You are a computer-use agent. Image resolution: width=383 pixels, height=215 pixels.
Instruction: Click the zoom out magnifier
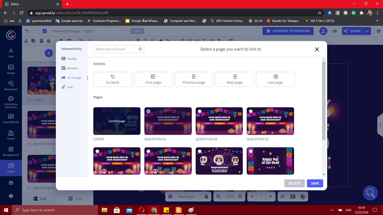click(x=218, y=197)
